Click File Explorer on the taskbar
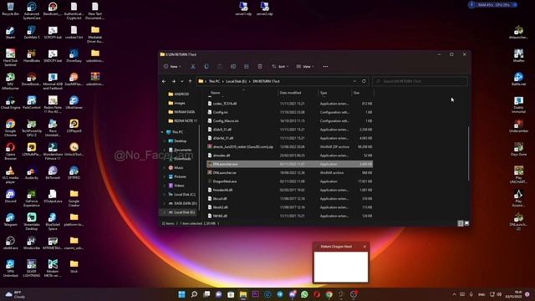Screen dimensions: 535x301 (243, 294)
